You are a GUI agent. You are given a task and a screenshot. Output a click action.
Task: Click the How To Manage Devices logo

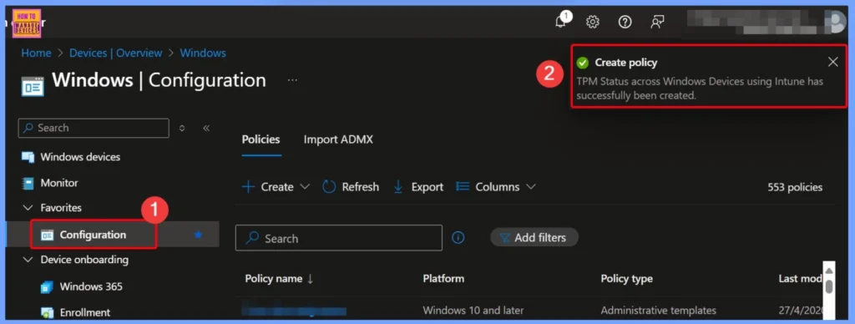point(27,23)
